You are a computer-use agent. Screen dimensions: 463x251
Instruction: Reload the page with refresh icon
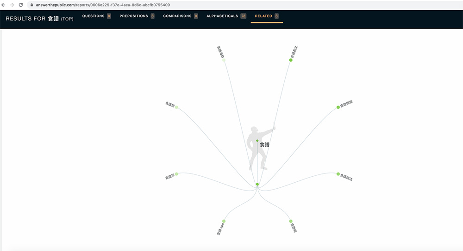pyautogui.click(x=21, y=5)
